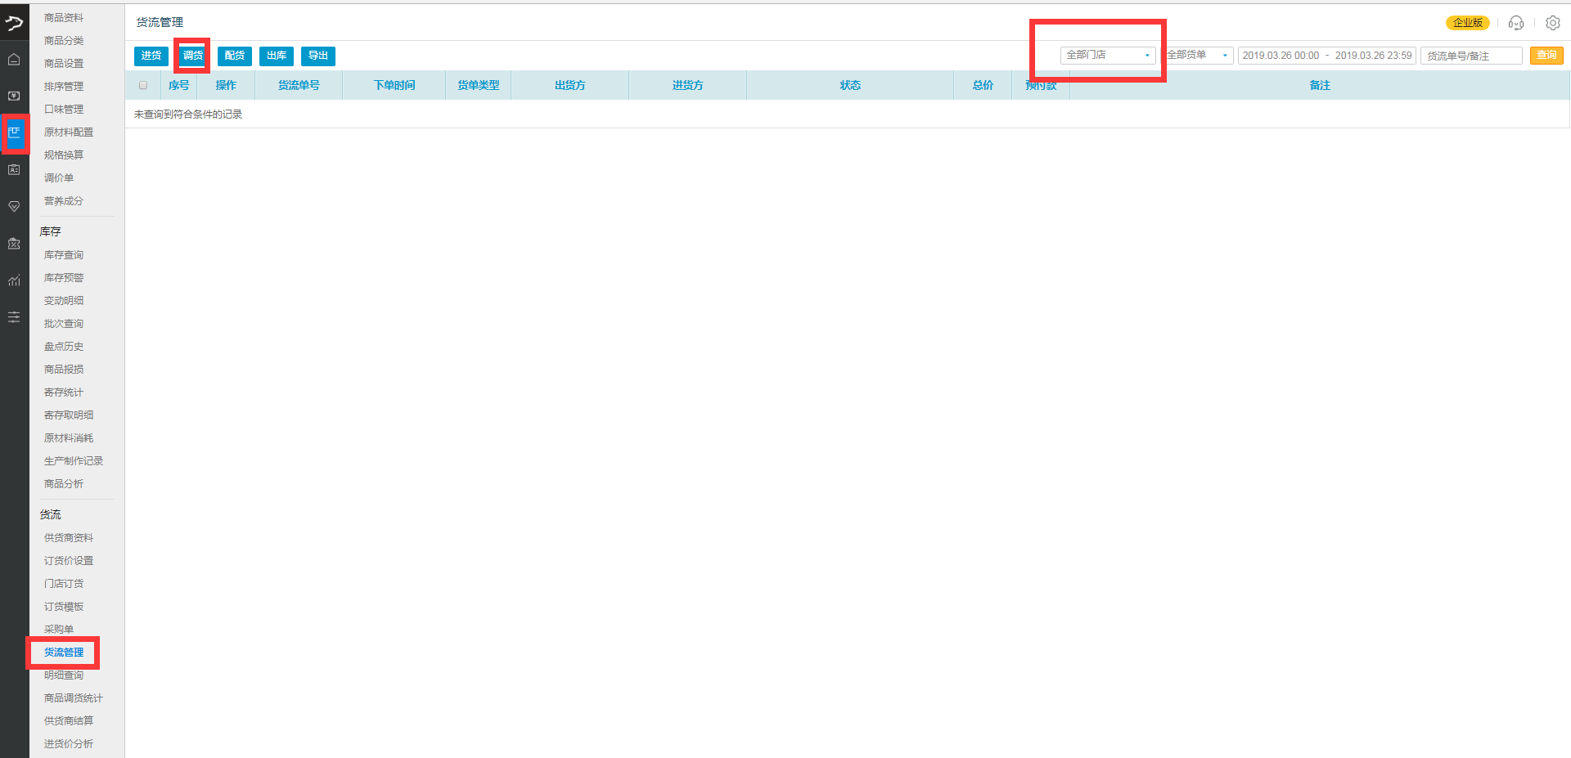Open the chart reports icon in sidebar
This screenshot has width=1571, height=758.
pos(14,280)
